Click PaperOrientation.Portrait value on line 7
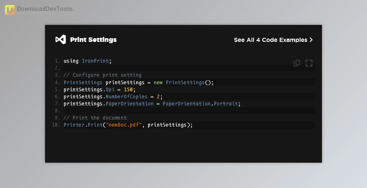 pos(200,104)
